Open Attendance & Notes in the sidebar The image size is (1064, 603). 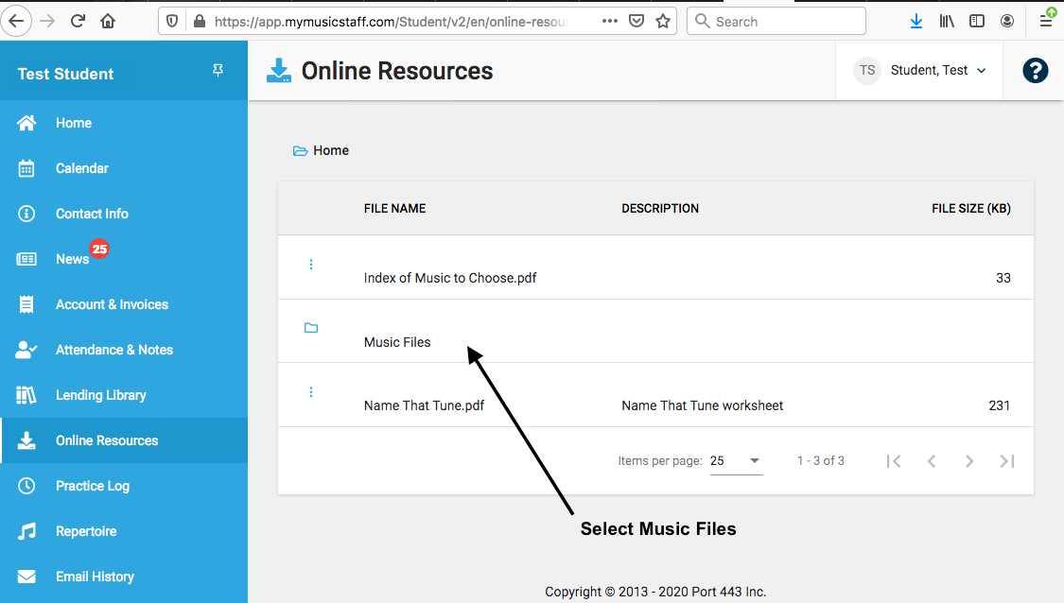tap(124, 350)
